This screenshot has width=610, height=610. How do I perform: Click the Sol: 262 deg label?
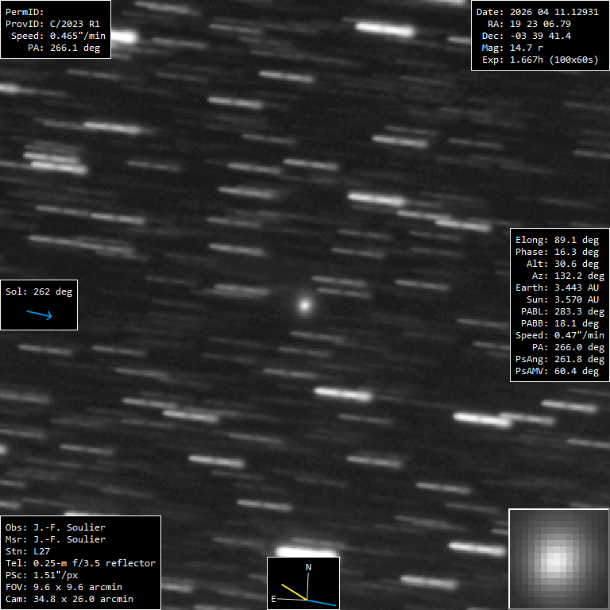click(x=39, y=291)
